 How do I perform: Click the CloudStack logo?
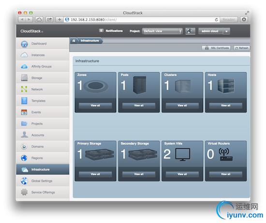31,31
